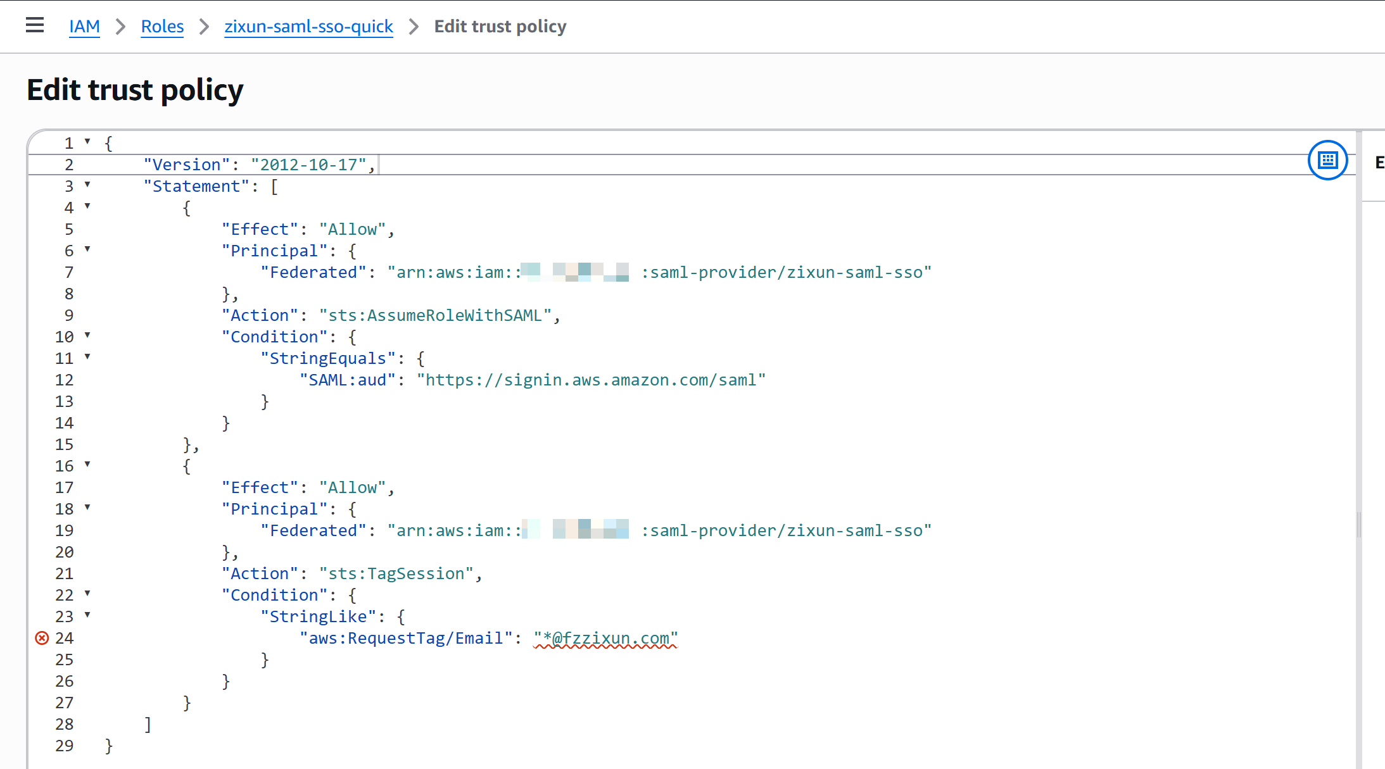Click the saml-provider ARN ending on line 7
Screen dimensions: 1385x769
click(787, 272)
